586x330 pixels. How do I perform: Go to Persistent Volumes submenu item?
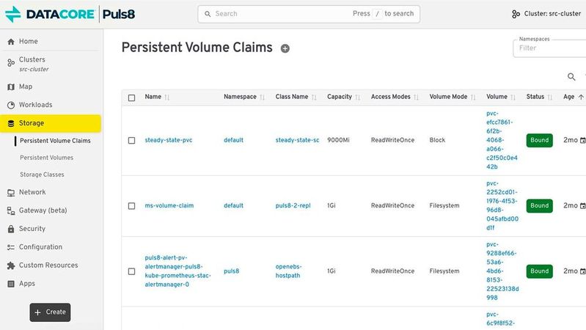[47, 158]
